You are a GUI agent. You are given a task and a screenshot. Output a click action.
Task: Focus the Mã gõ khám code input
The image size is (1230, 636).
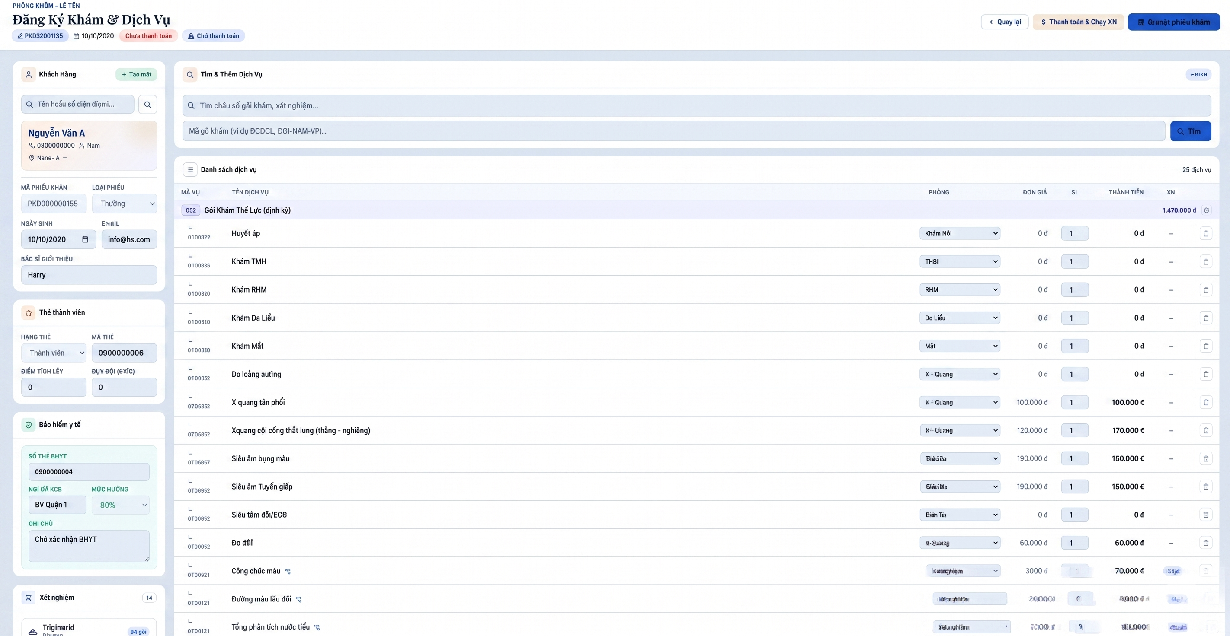[674, 131]
